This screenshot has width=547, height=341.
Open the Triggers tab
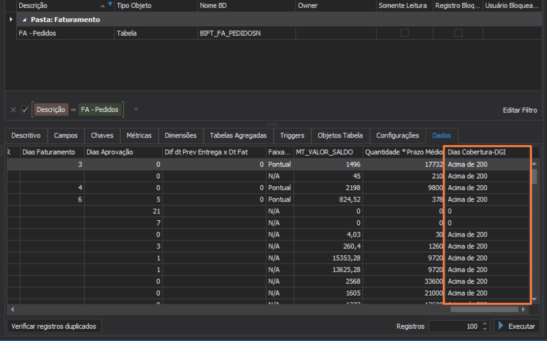pyautogui.click(x=292, y=136)
